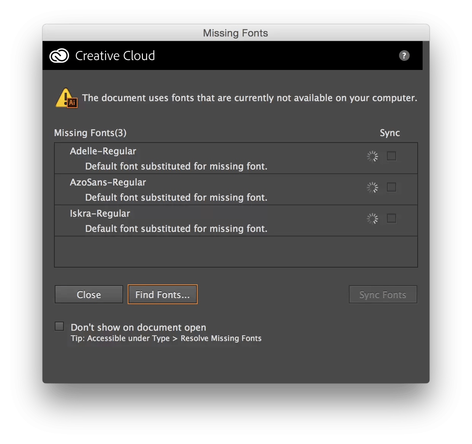Click substitution note under Adelle-Regular
This screenshot has height=444, width=472.
[x=176, y=166]
